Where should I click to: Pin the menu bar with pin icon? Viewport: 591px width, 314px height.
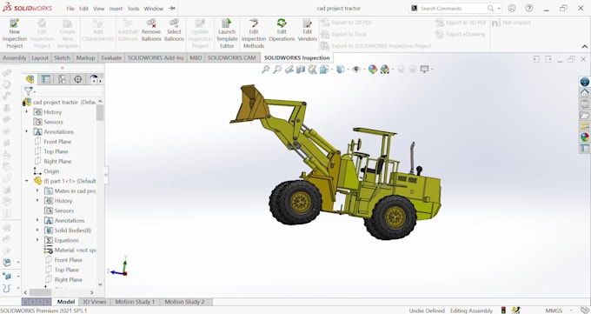tap(172, 8)
